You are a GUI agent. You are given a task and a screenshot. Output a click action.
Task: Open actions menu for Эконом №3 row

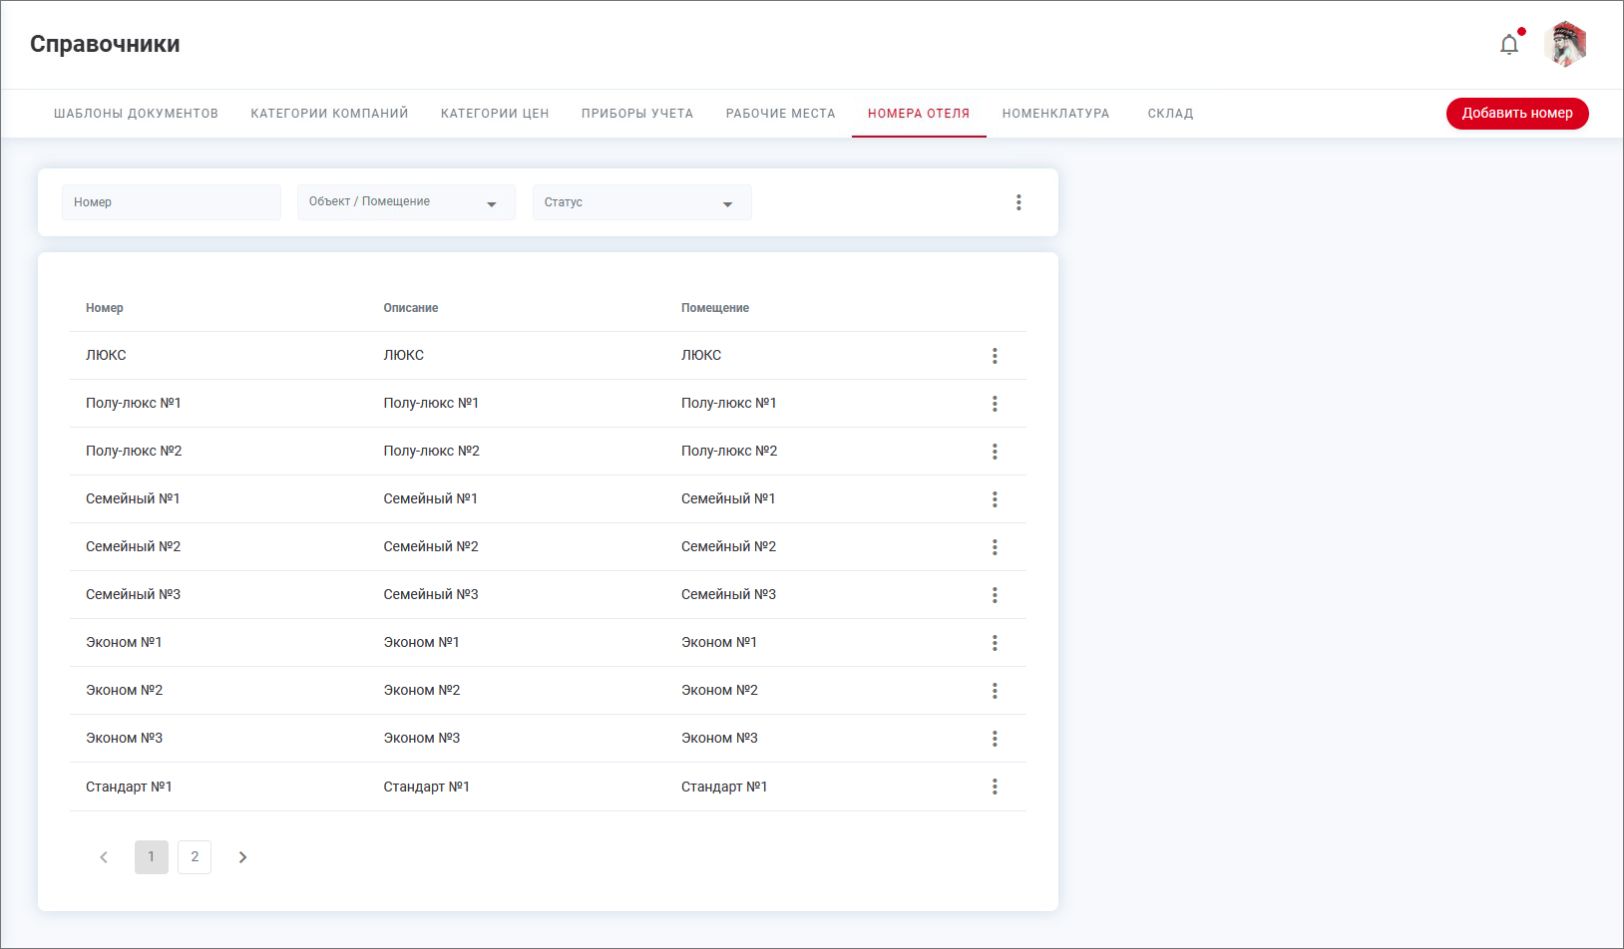pyautogui.click(x=995, y=739)
